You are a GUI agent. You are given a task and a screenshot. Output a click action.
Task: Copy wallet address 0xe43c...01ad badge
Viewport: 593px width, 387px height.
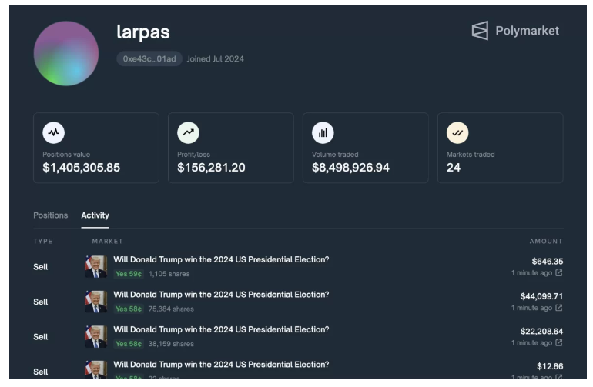point(149,59)
